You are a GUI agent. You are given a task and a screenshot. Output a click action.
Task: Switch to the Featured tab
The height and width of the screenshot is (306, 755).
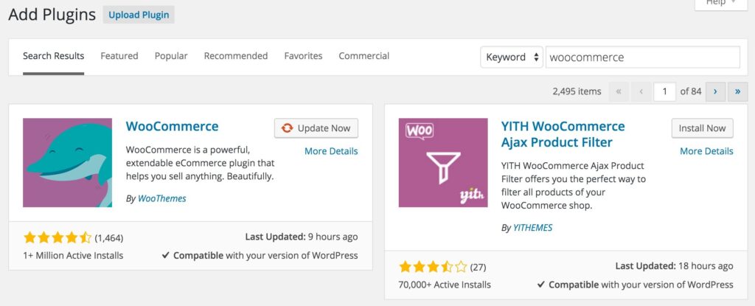119,56
